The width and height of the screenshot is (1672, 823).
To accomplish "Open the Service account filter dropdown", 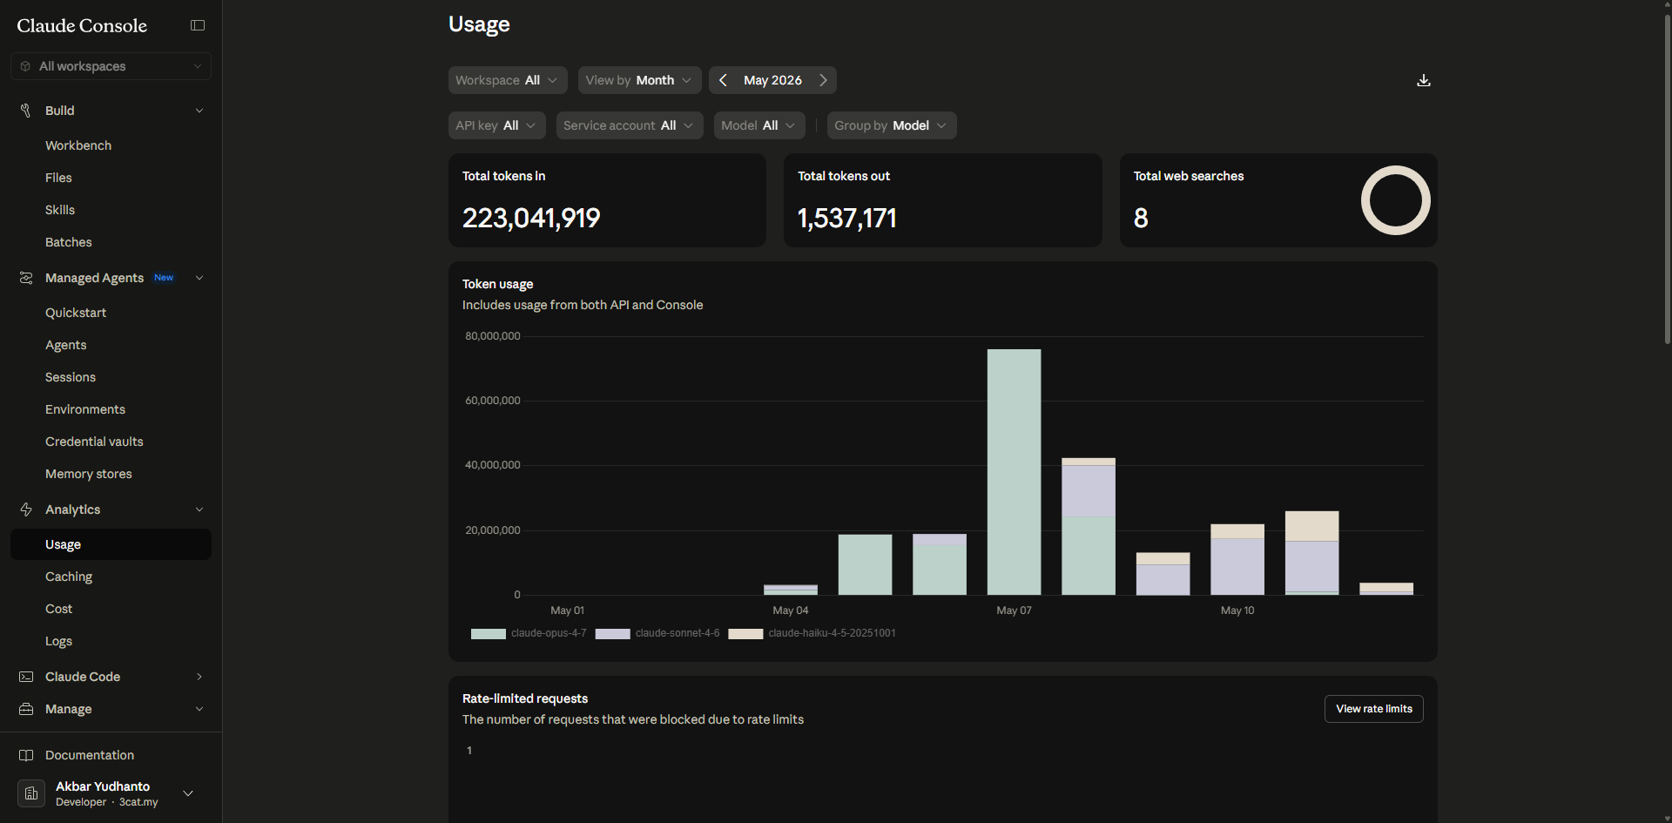I will point(630,125).
